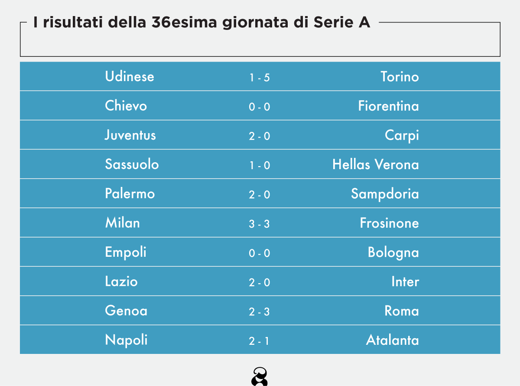Click the Empoli team name
Image resolution: width=520 pixels, height=386 pixels.
coord(125,252)
